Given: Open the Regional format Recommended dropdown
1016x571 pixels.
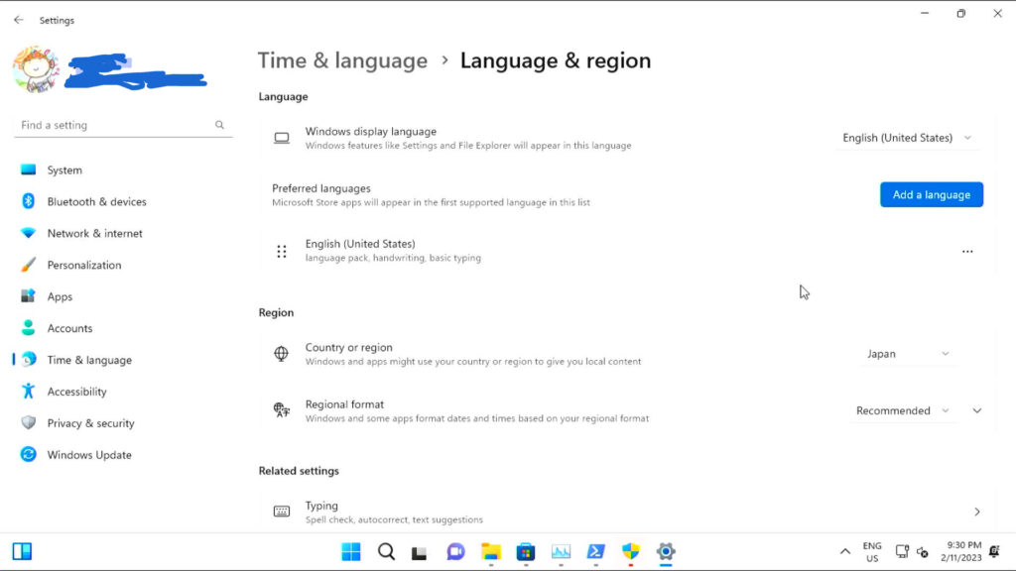Looking at the screenshot, I should 902,411.
